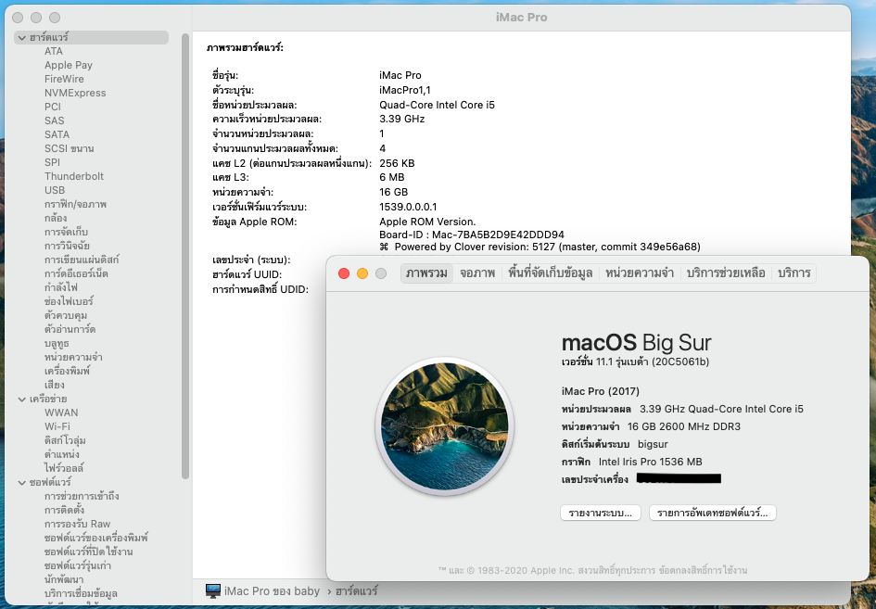The image size is (876, 609).
Task: Click ฮาร์ดแวร์ in the bottom path bar
Action: (x=357, y=591)
